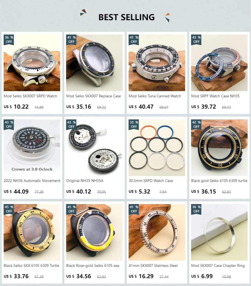Image resolution: width=251 pixels, height=286 pixels.
Task: Open 30.5mm SRPD chapter rings image
Action: click(x=157, y=147)
